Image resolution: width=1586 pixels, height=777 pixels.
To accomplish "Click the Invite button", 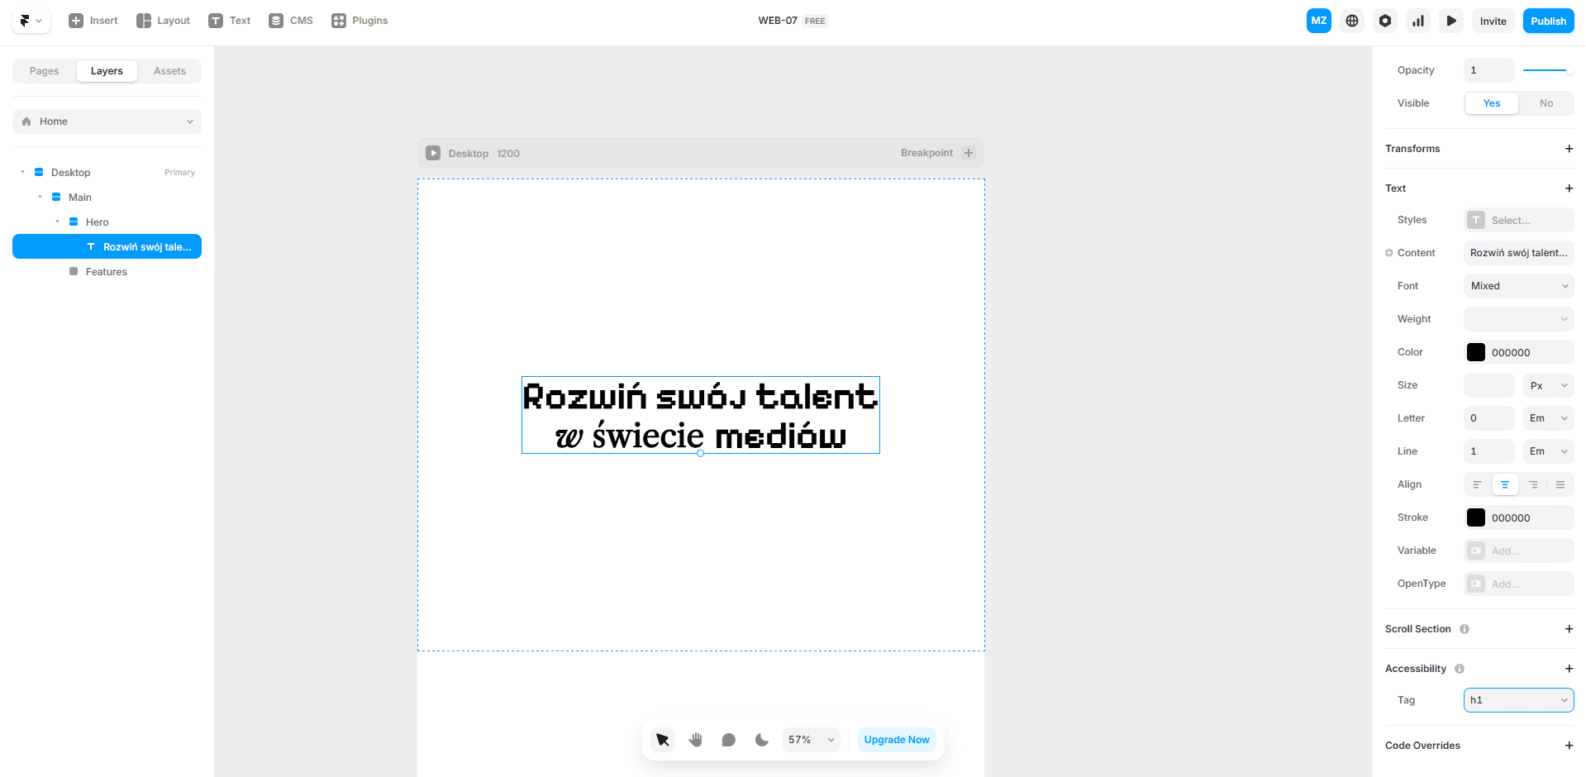I will 1493,21.
